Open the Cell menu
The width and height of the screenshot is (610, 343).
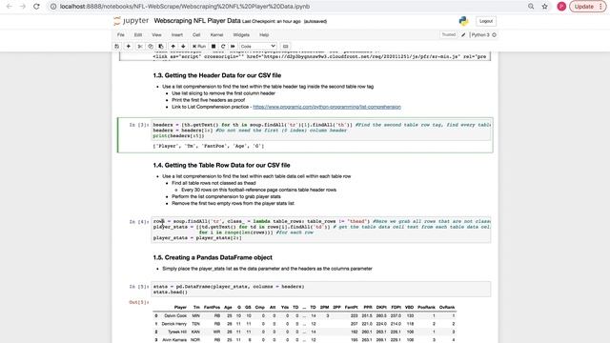tap(196, 34)
